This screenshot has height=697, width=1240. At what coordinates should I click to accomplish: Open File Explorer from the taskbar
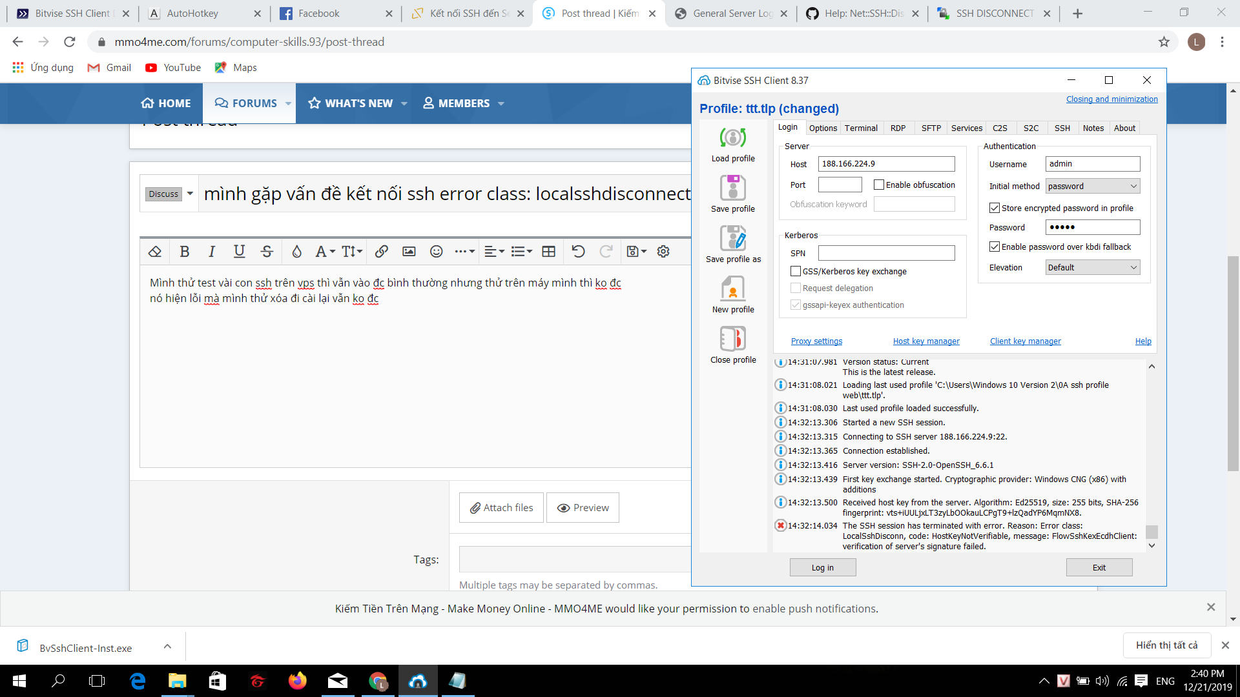pyautogui.click(x=177, y=681)
